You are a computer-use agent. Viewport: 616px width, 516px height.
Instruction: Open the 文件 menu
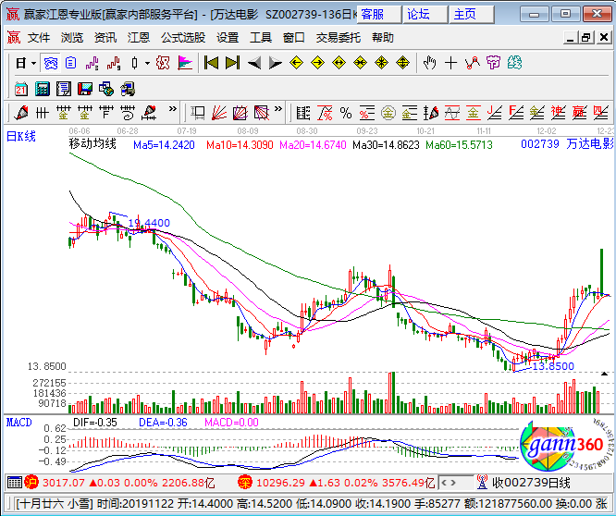[39, 38]
